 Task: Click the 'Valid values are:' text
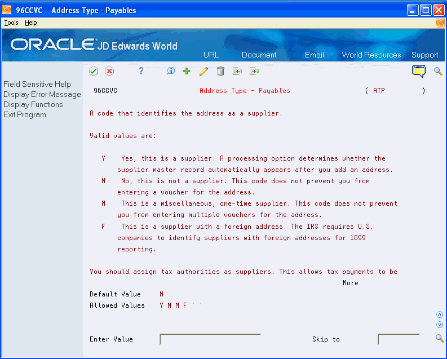(123, 136)
